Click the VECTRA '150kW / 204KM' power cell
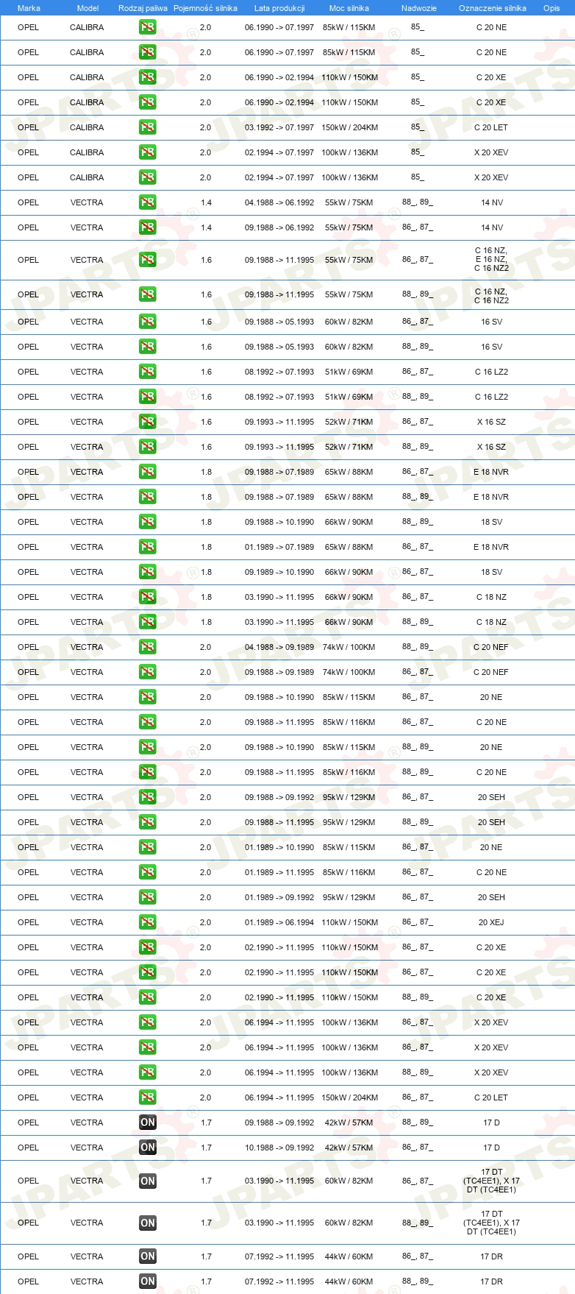 (x=349, y=1097)
